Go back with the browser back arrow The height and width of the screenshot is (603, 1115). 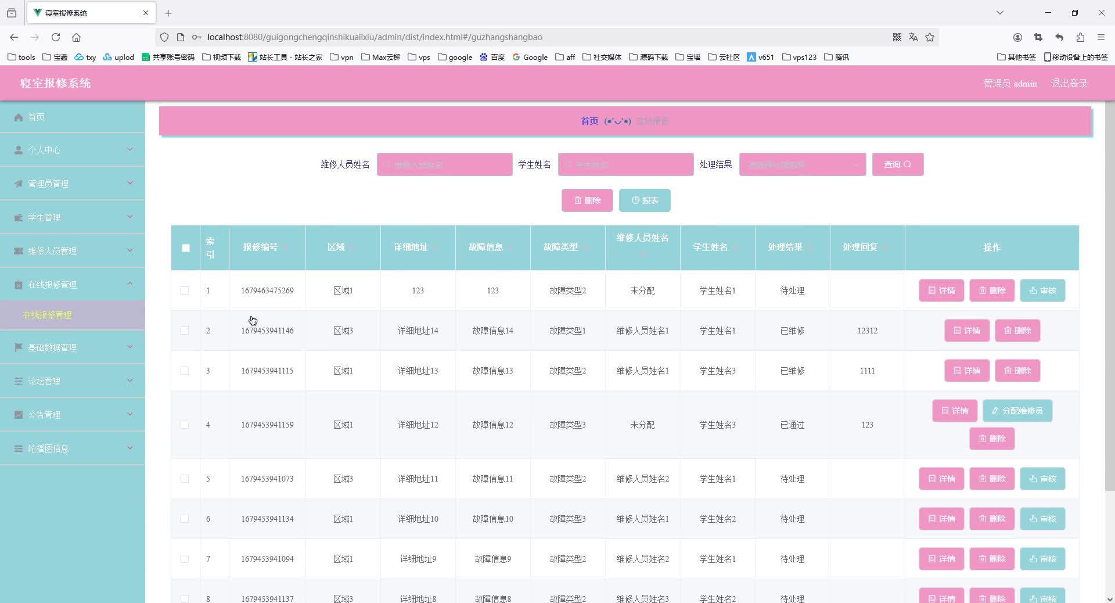click(x=14, y=37)
